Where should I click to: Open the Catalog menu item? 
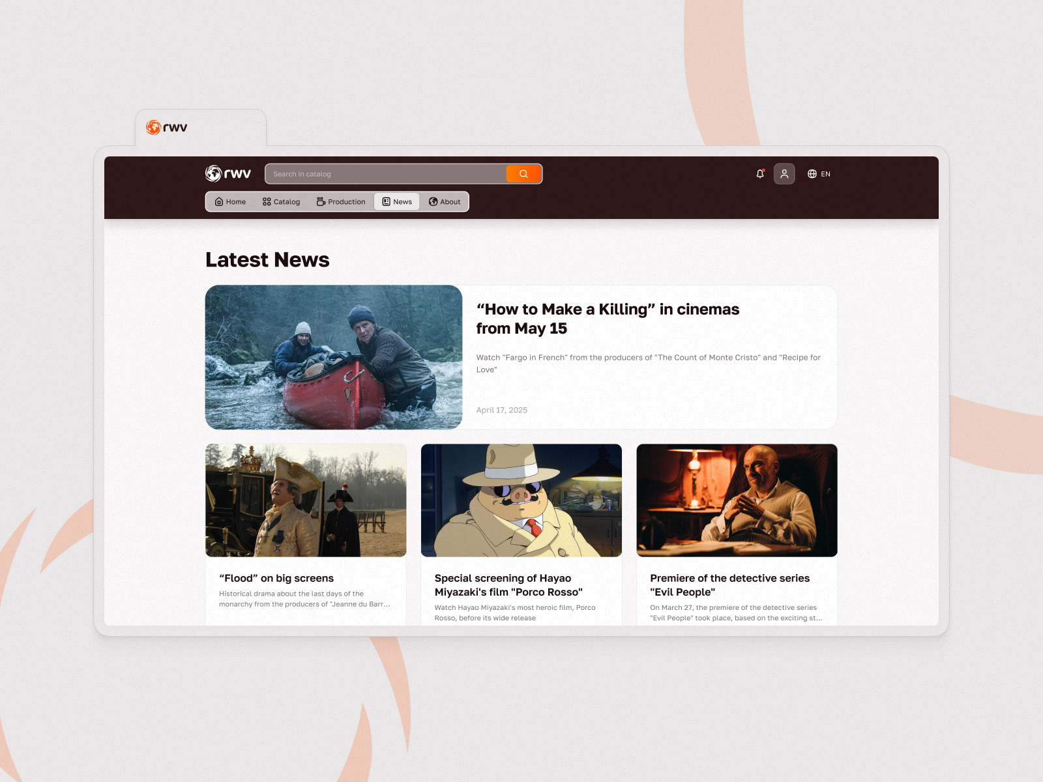coord(281,202)
